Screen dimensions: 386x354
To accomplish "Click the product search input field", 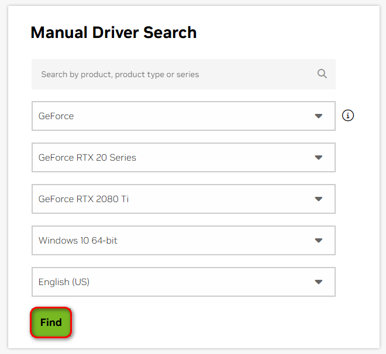I will pyautogui.click(x=184, y=74).
